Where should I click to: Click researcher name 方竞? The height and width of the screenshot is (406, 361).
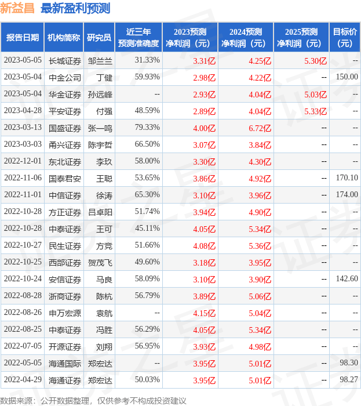[104, 246]
